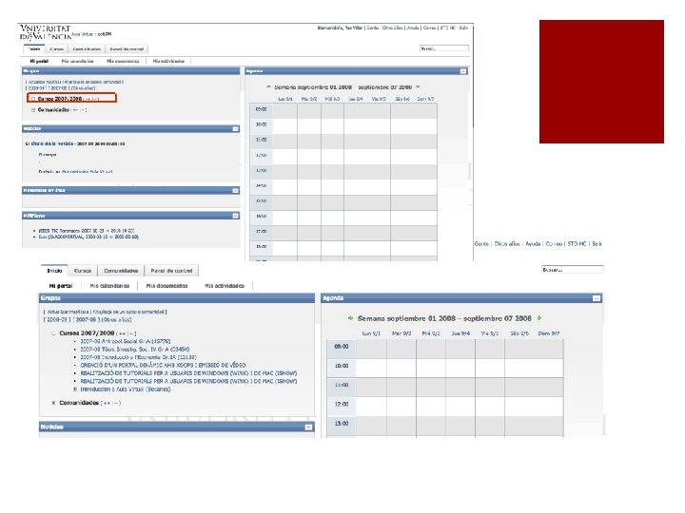
Task: Focus the Buscar search field in enlarged view
Action: [x=573, y=270]
